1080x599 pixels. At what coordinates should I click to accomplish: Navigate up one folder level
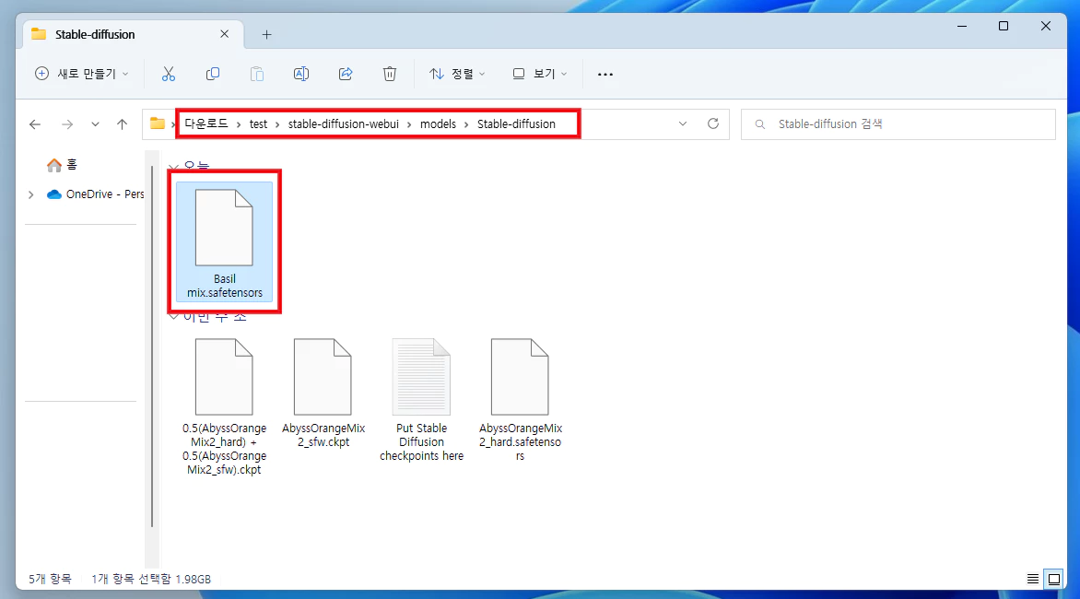point(122,123)
